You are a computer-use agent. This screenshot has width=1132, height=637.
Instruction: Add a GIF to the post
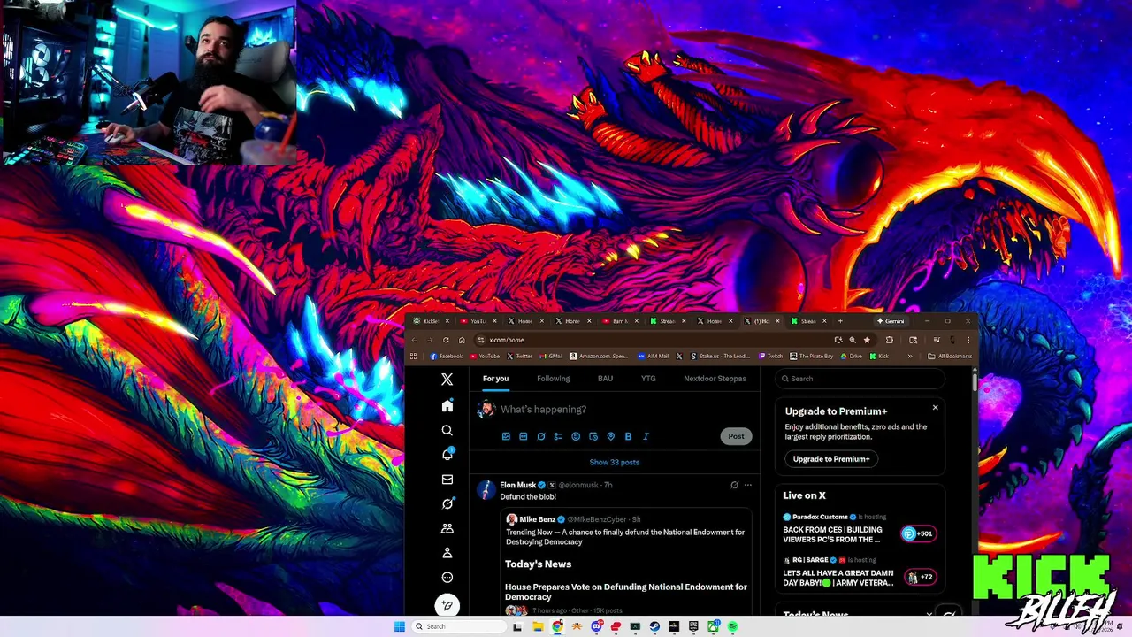(x=524, y=436)
